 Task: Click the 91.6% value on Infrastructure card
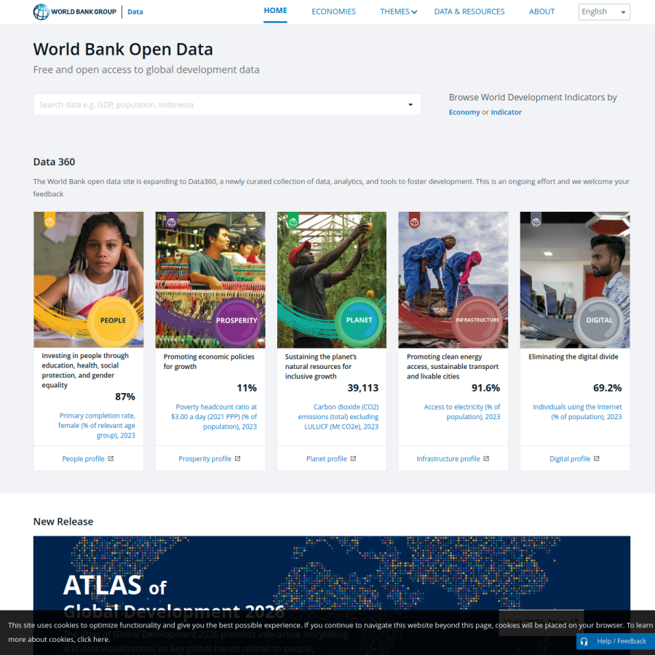tap(486, 388)
